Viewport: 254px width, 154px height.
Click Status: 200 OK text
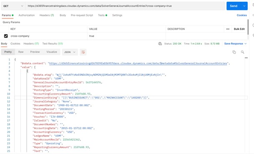click(173, 44)
